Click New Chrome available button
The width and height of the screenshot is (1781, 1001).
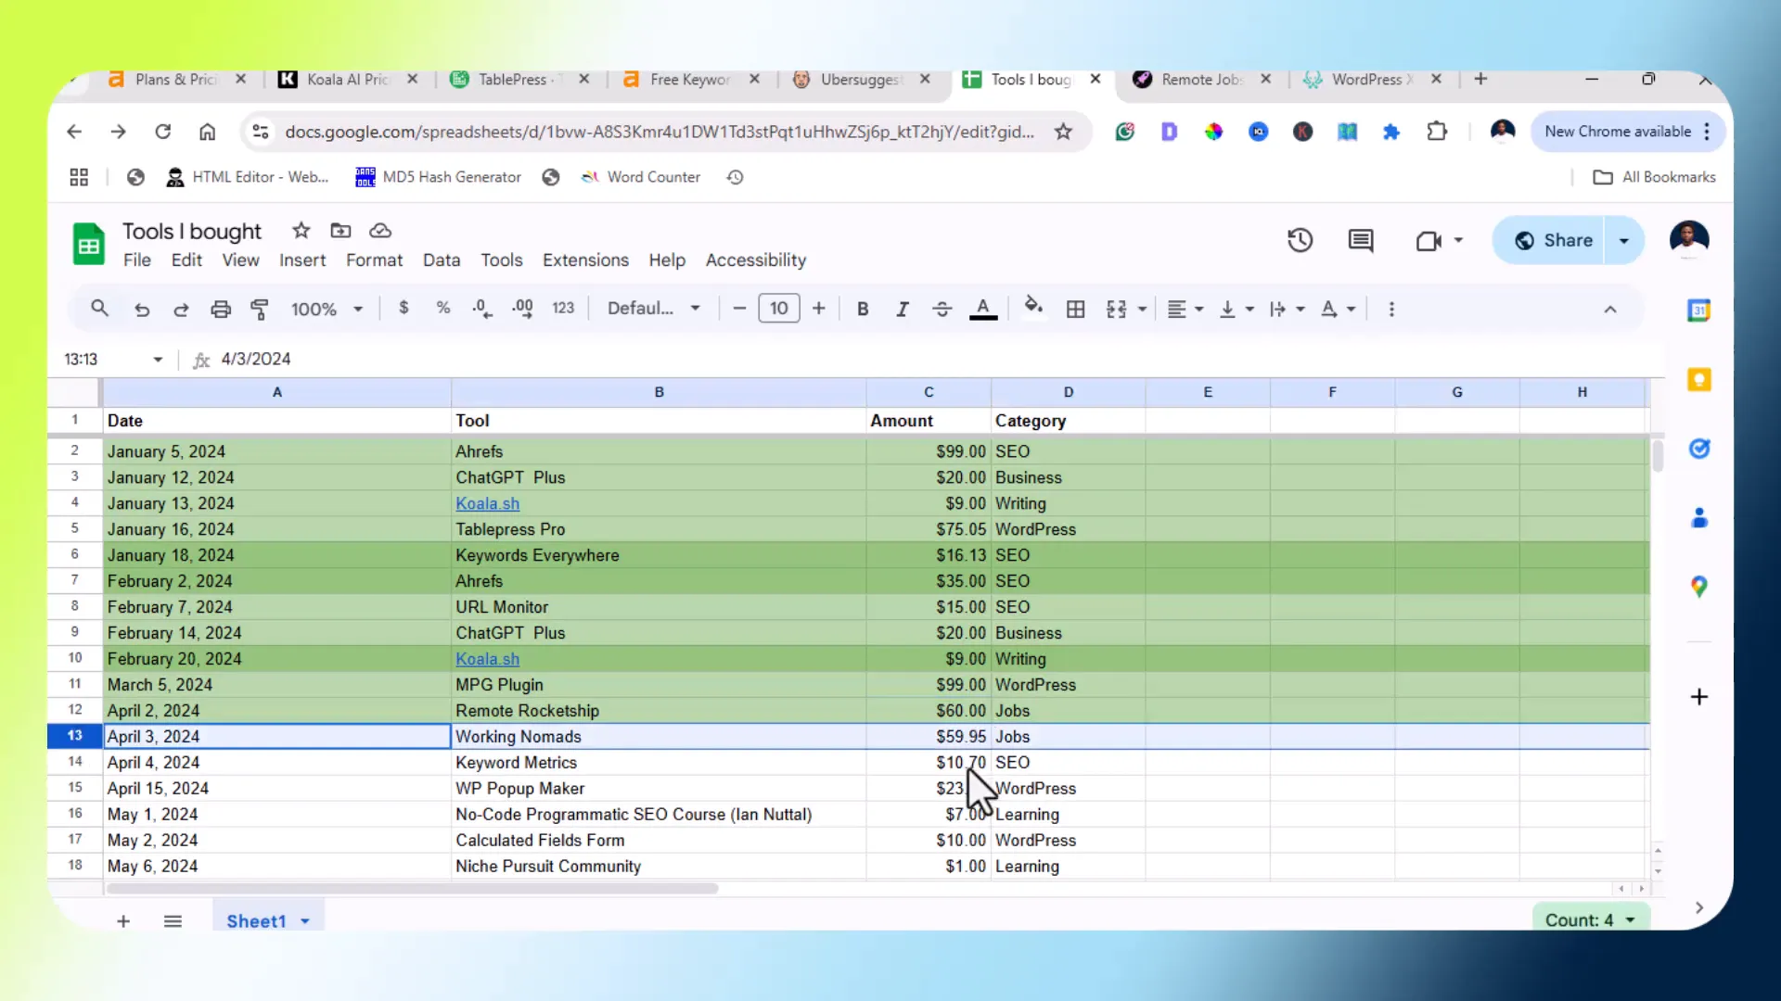pyautogui.click(x=1628, y=132)
